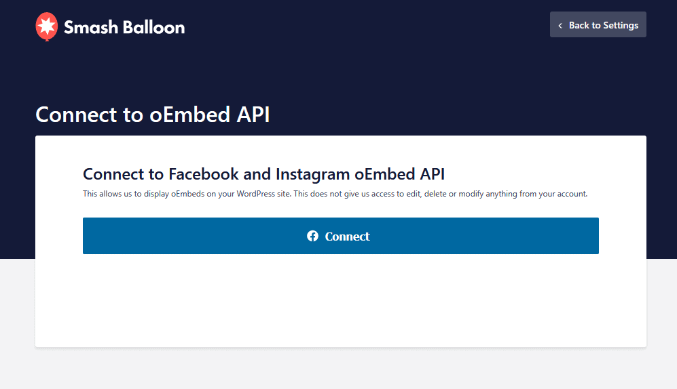677x389 pixels.
Task: Click the light gray background below the card
Action: (x=340, y=369)
